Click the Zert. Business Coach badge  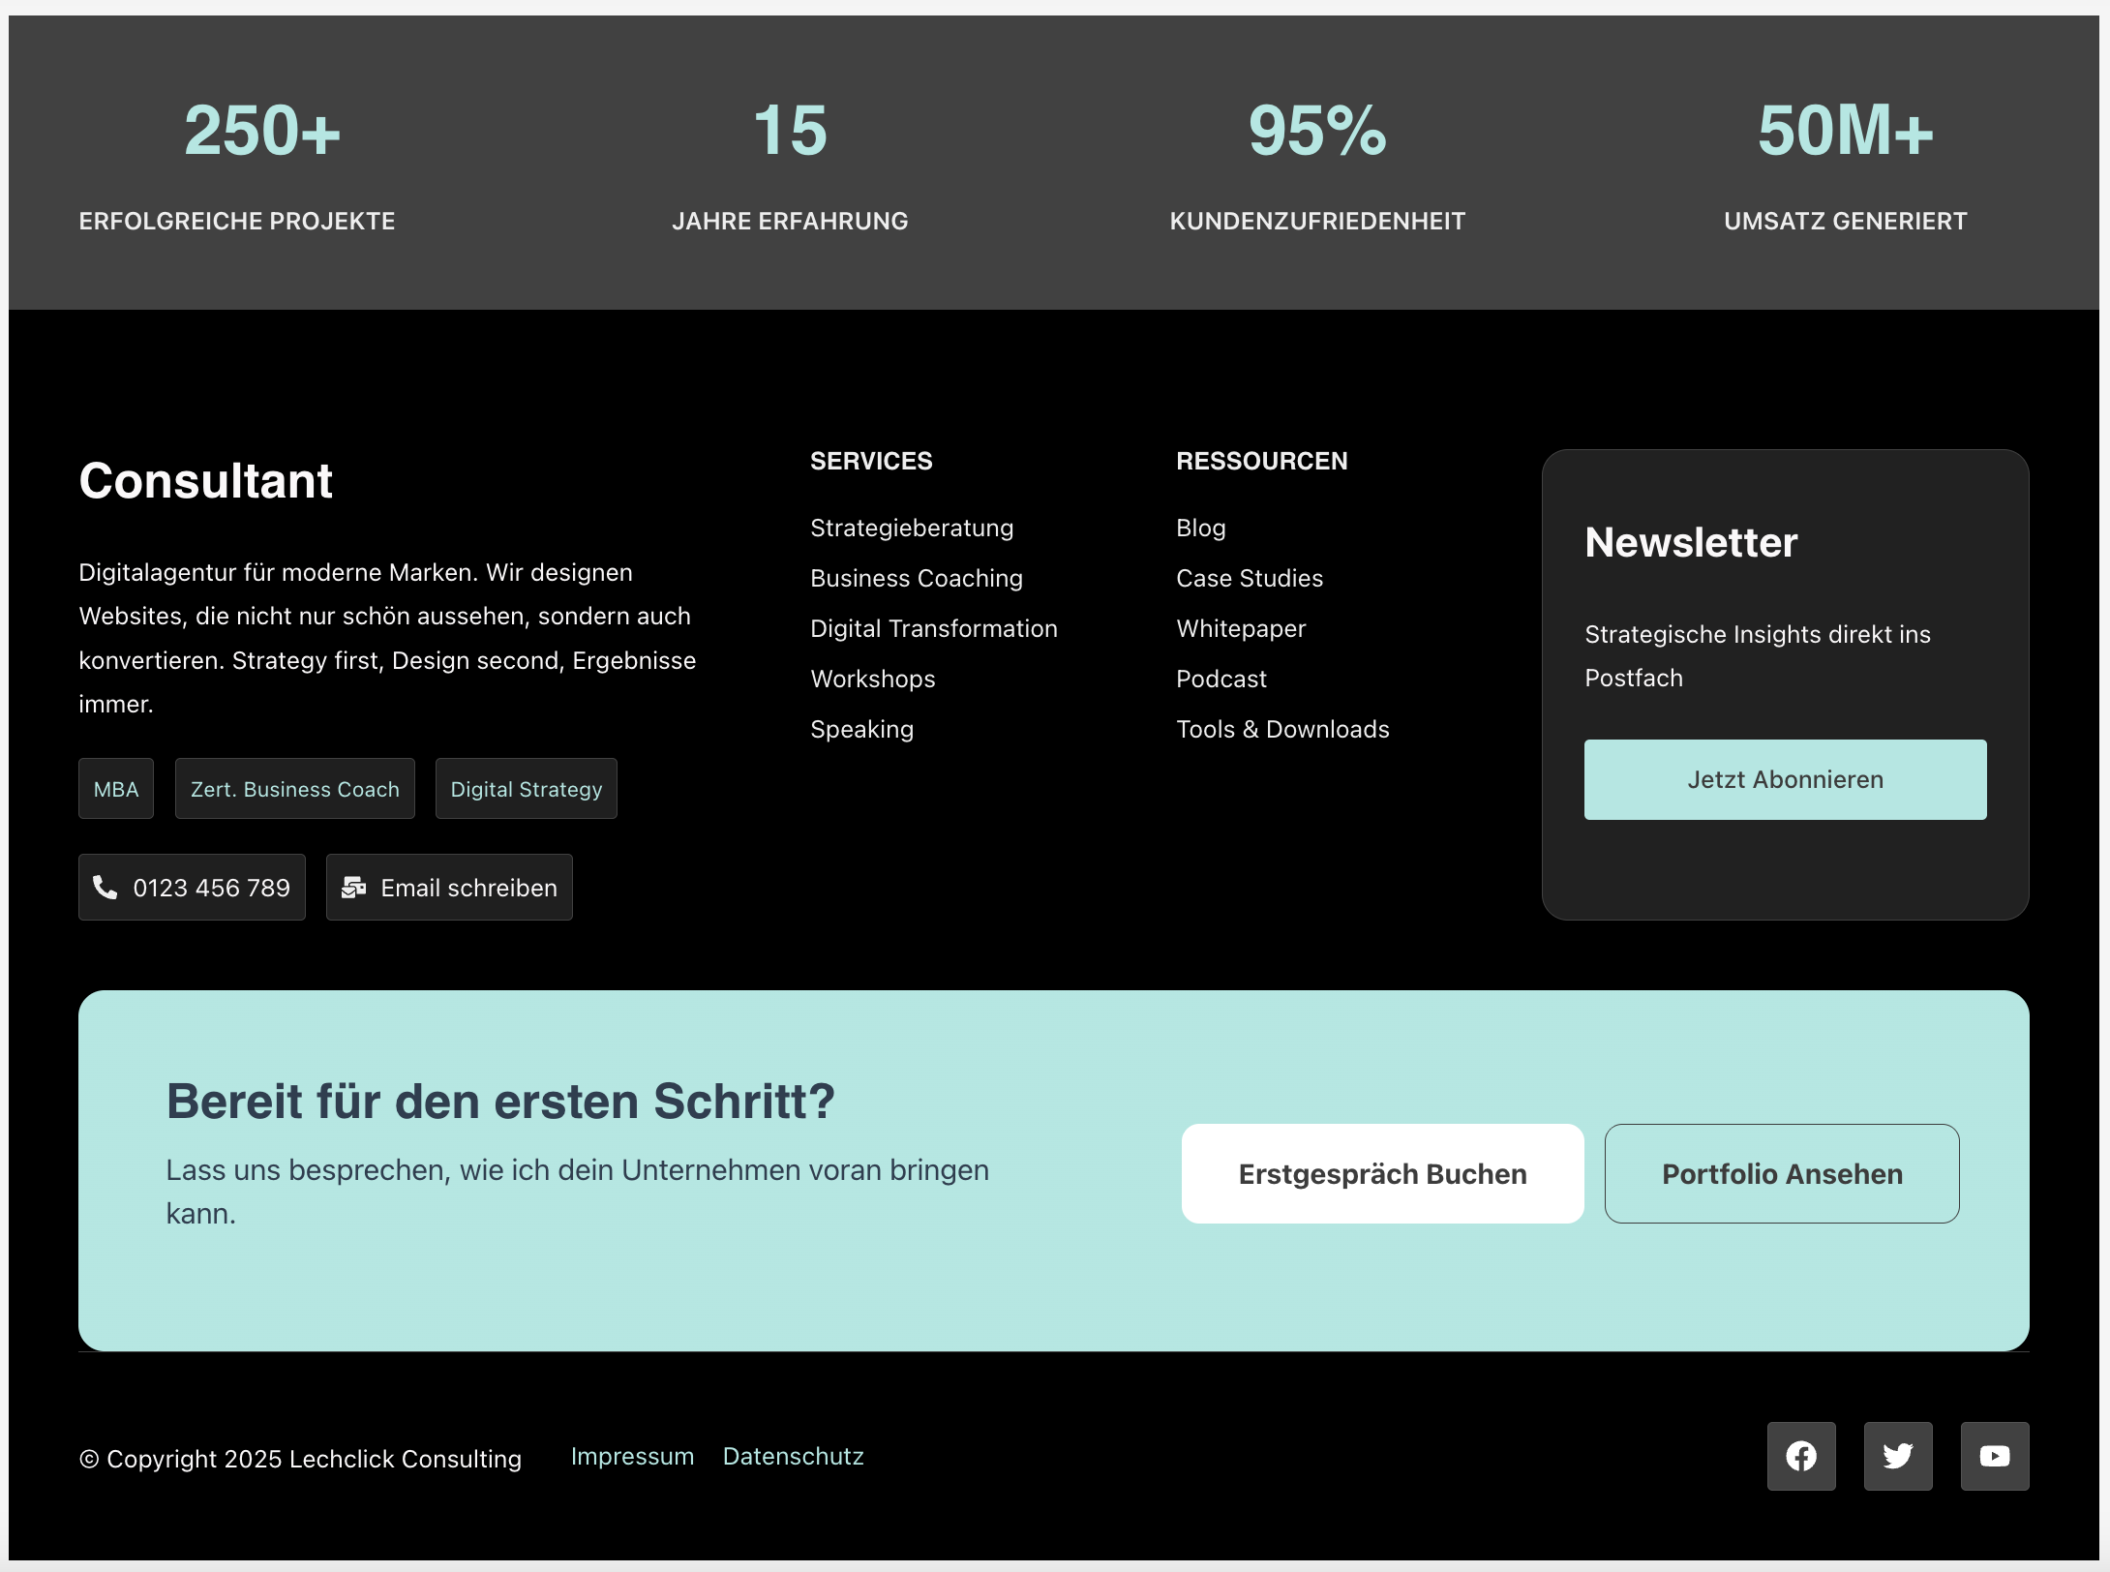point(294,789)
